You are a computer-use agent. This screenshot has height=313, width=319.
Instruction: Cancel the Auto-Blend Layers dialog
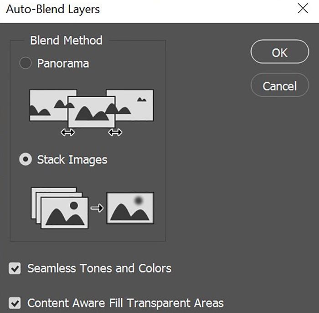(x=280, y=85)
